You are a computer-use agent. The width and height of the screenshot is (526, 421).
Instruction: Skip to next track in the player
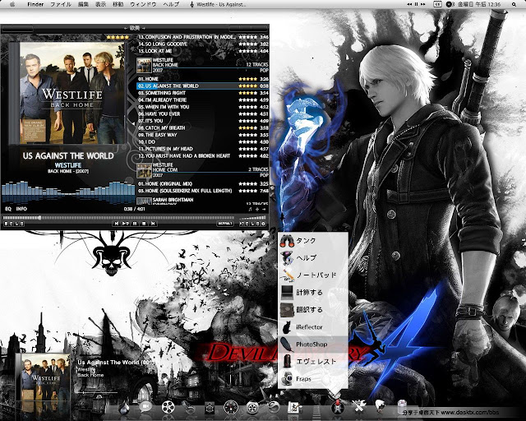(x=153, y=224)
